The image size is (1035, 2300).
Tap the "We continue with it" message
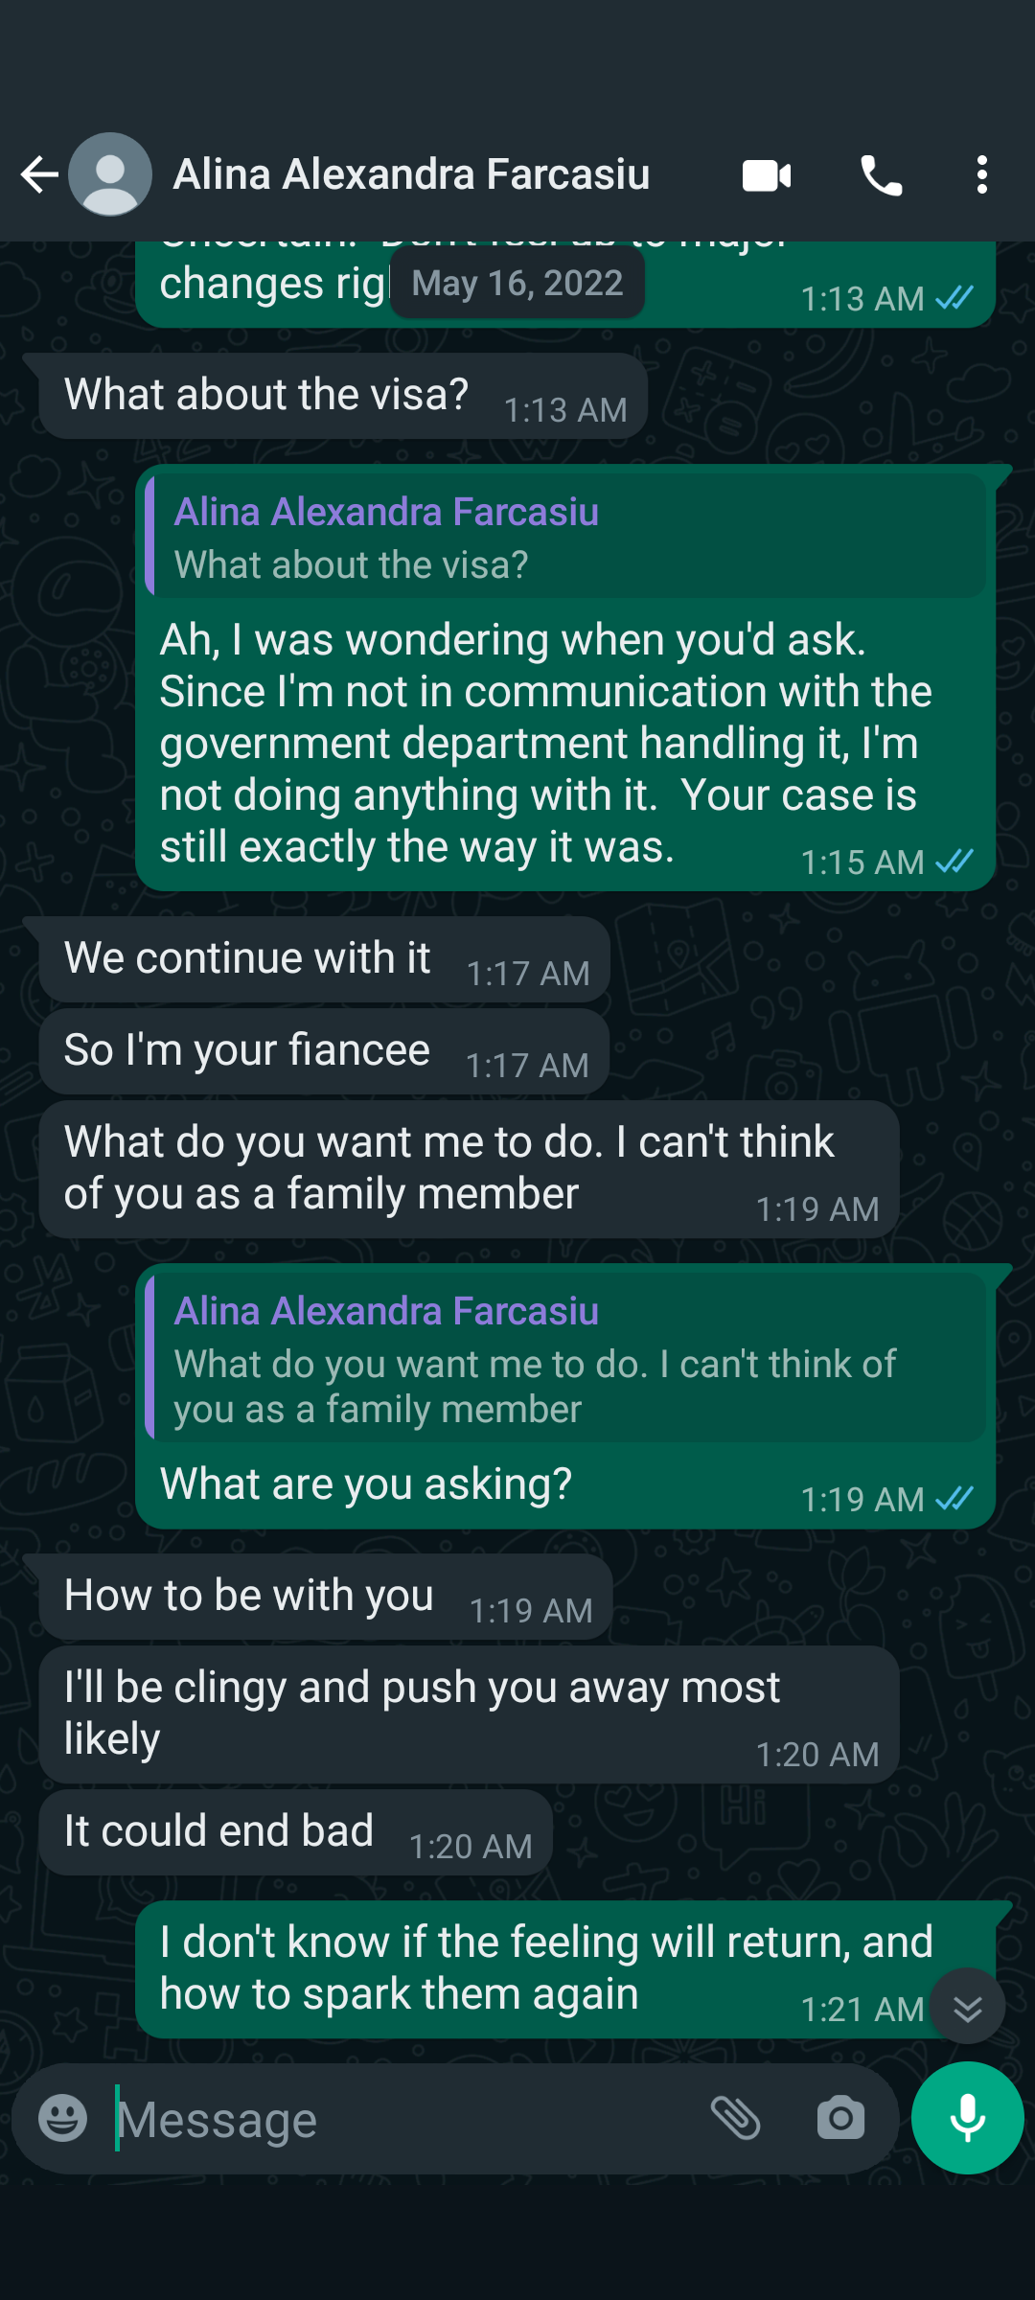point(247,958)
